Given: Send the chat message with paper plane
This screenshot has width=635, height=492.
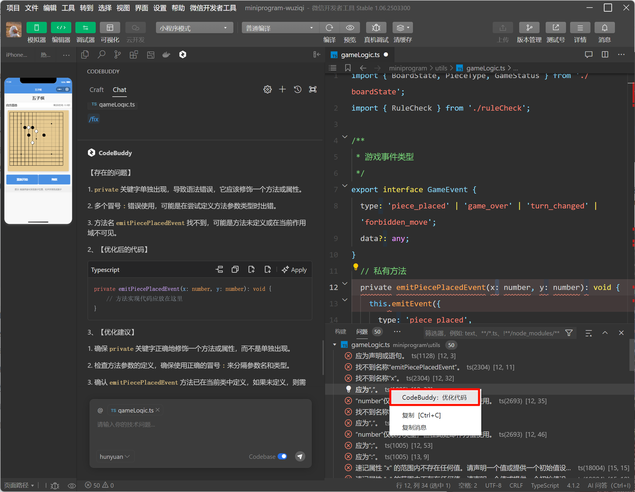Looking at the screenshot, I should pyautogui.click(x=300, y=456).
